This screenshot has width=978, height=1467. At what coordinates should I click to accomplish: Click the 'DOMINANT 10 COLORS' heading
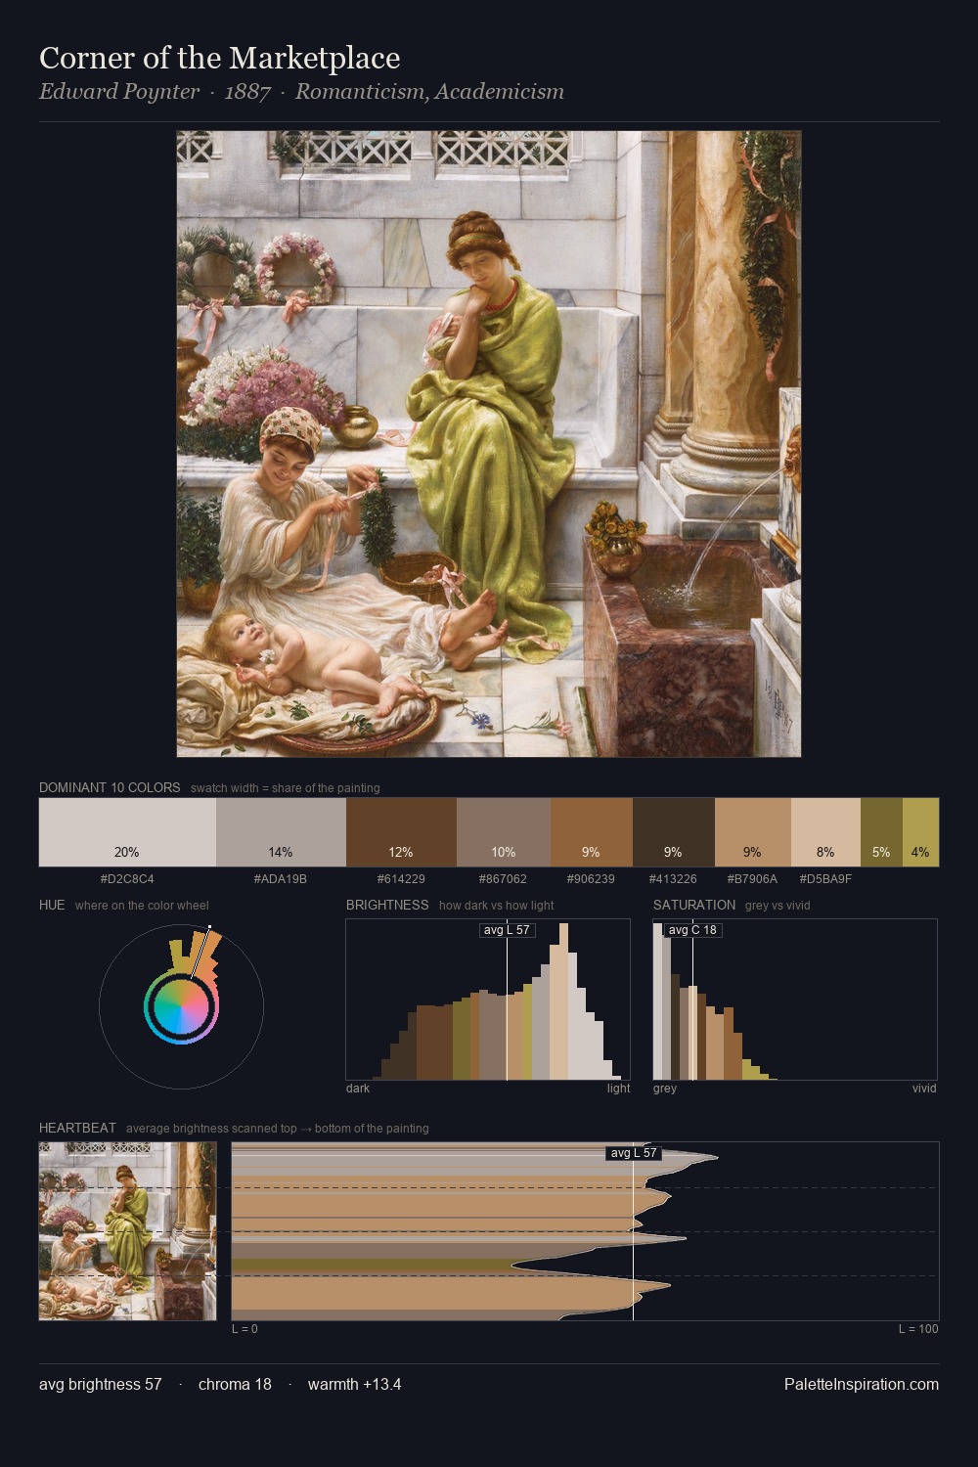point(110,787)
